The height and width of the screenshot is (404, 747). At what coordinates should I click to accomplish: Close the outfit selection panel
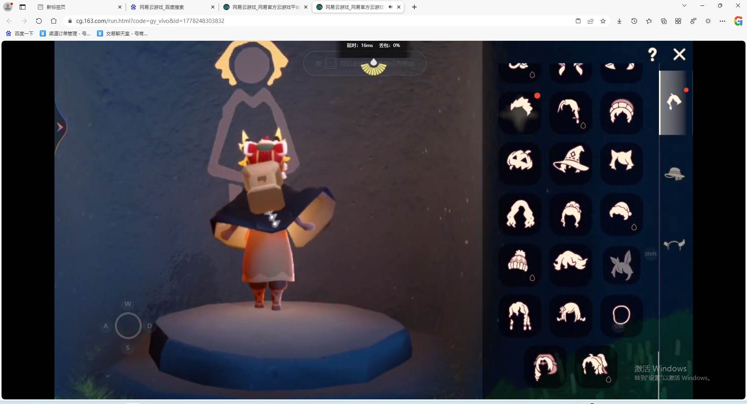pyautogui.click(x=679, y=54)
